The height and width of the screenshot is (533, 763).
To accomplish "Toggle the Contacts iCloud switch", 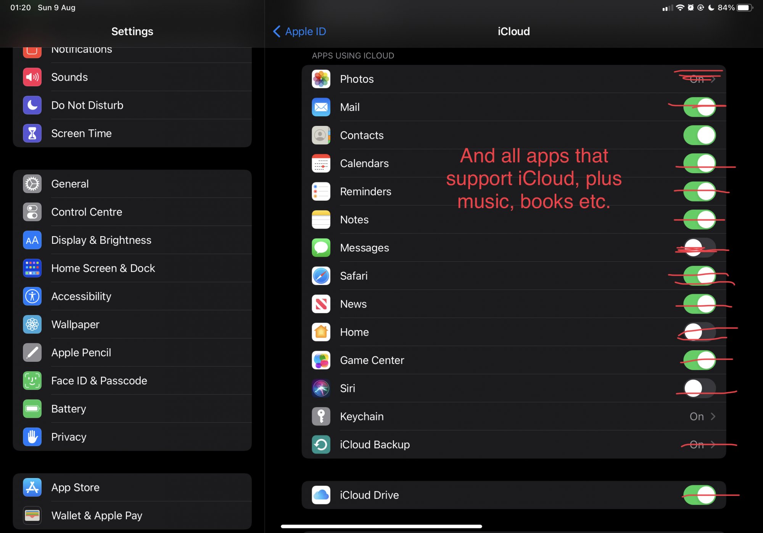I will (699, 135).
